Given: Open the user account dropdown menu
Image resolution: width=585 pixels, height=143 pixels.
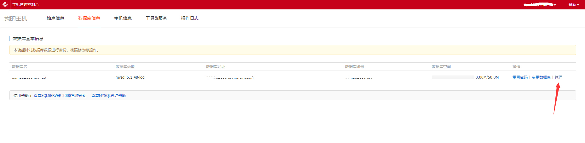Looking at the screenshot, I should click(540, 5).
